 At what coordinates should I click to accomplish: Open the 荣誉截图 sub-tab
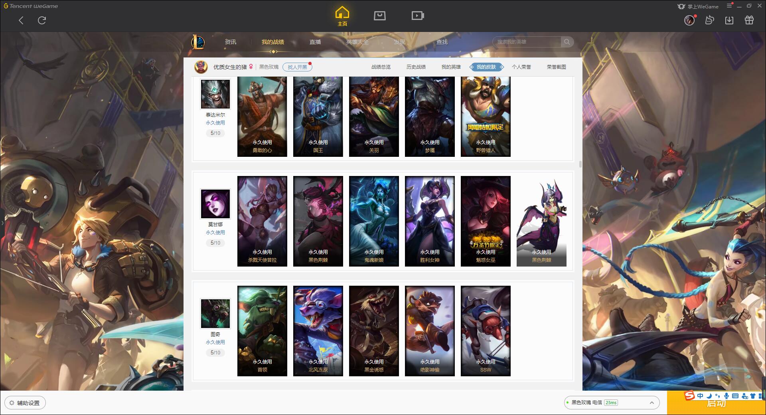click(x=557, y=67)
